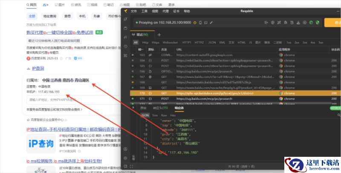Expand the 本服务 disclaimer chevron in IP card
Screen dimensions: 341x173
coord(81,109)
